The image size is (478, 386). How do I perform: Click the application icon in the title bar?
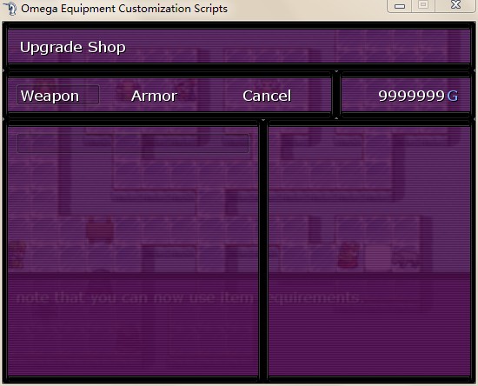point(10,8)
